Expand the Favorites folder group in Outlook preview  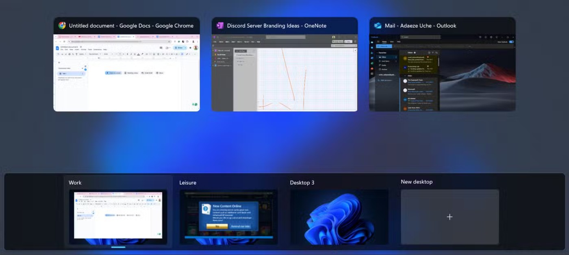[378, 52]
